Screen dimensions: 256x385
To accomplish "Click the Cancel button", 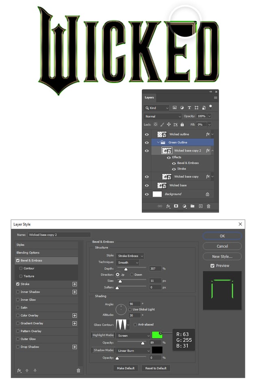I will click(x=222, y=246).
